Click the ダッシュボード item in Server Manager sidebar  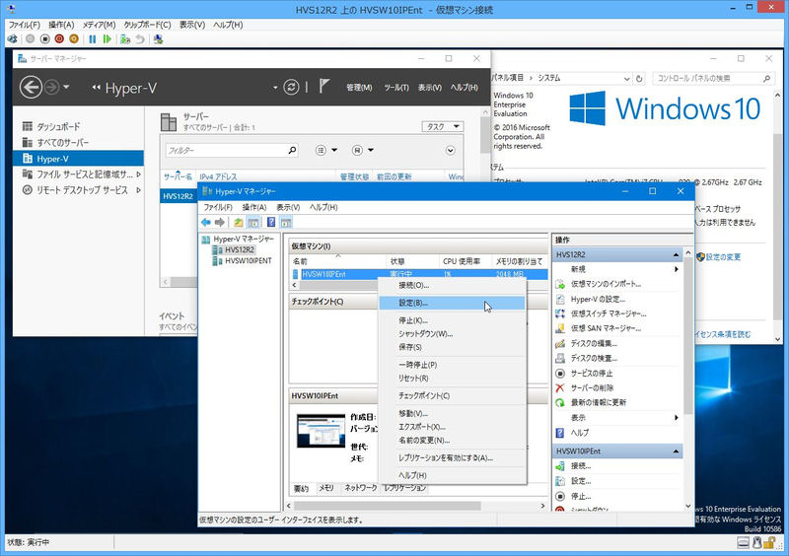(x=58, y=126)
